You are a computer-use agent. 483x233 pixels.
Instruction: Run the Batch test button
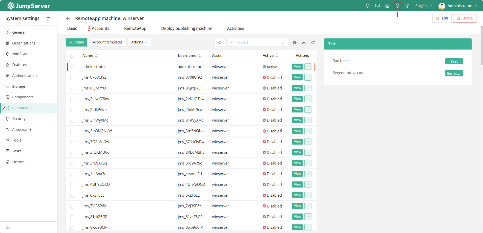point(454,61)
